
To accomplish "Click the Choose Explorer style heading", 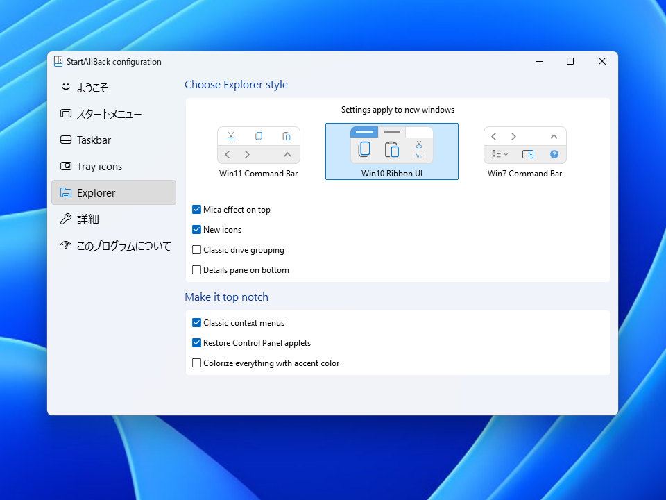I will click(x=236, y=85).
